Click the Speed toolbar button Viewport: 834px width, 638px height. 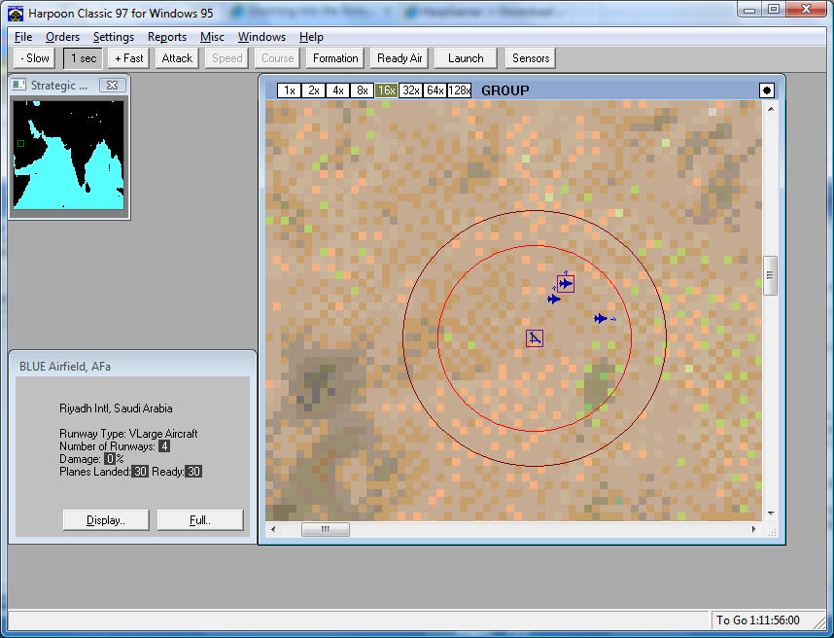click(x=226, y=58)
